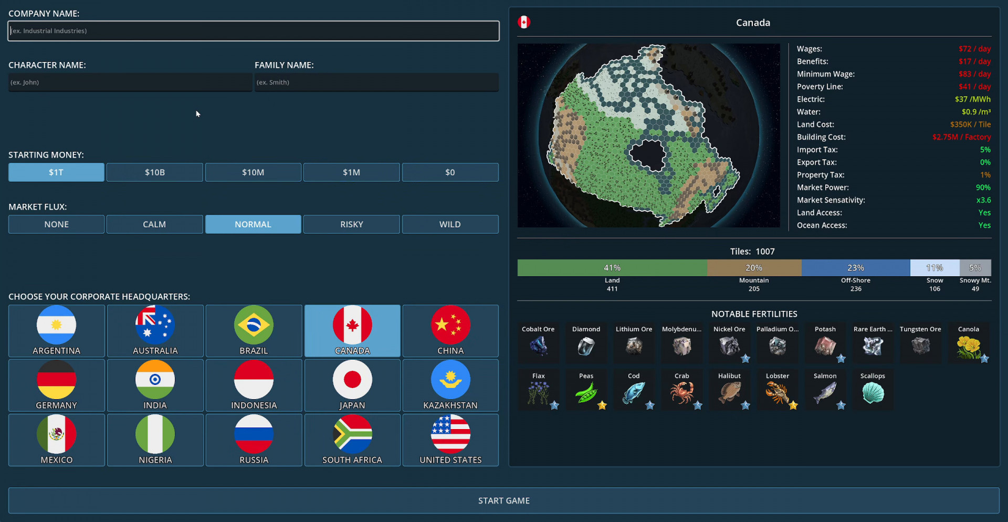Click the Potash resource icon
The width and height of the screenshot is (1008, 522).
(x=825, y=346)
